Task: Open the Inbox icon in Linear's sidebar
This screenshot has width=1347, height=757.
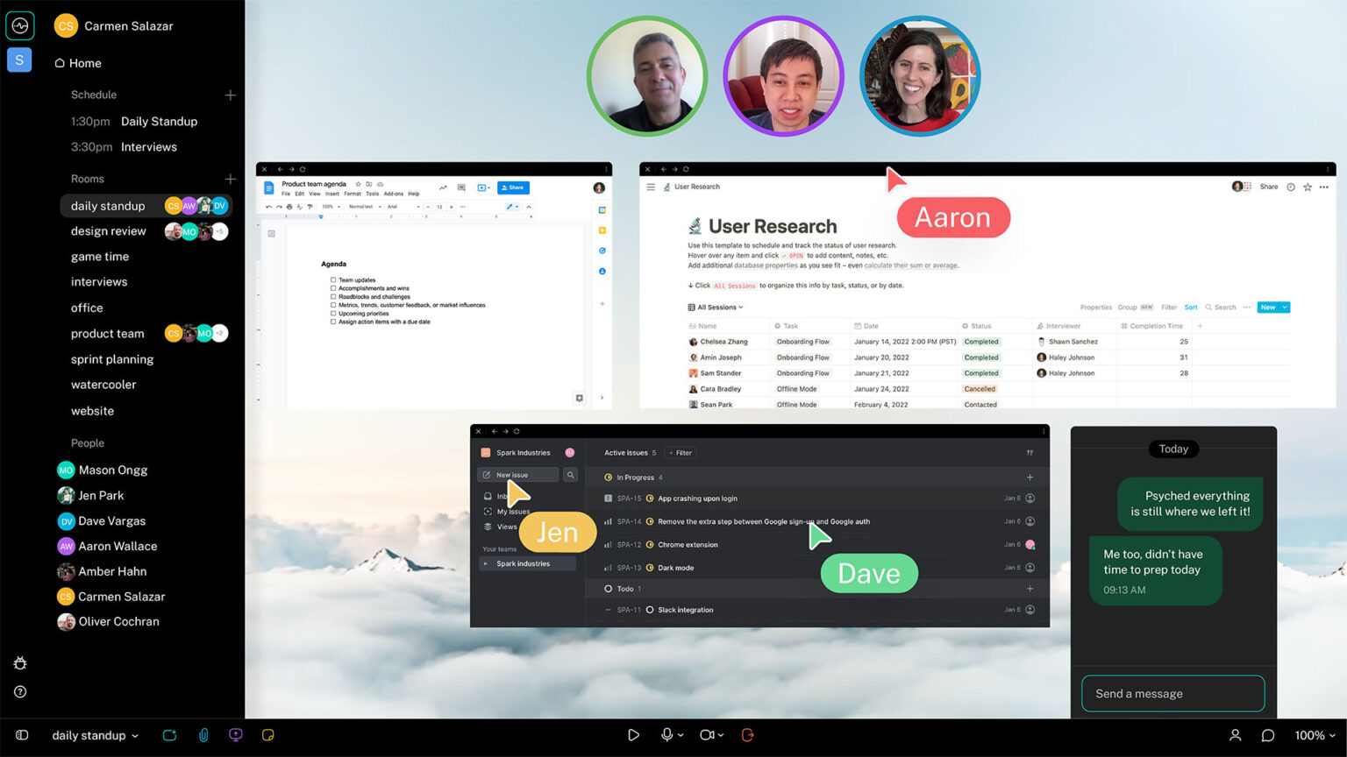Action: 488,494
